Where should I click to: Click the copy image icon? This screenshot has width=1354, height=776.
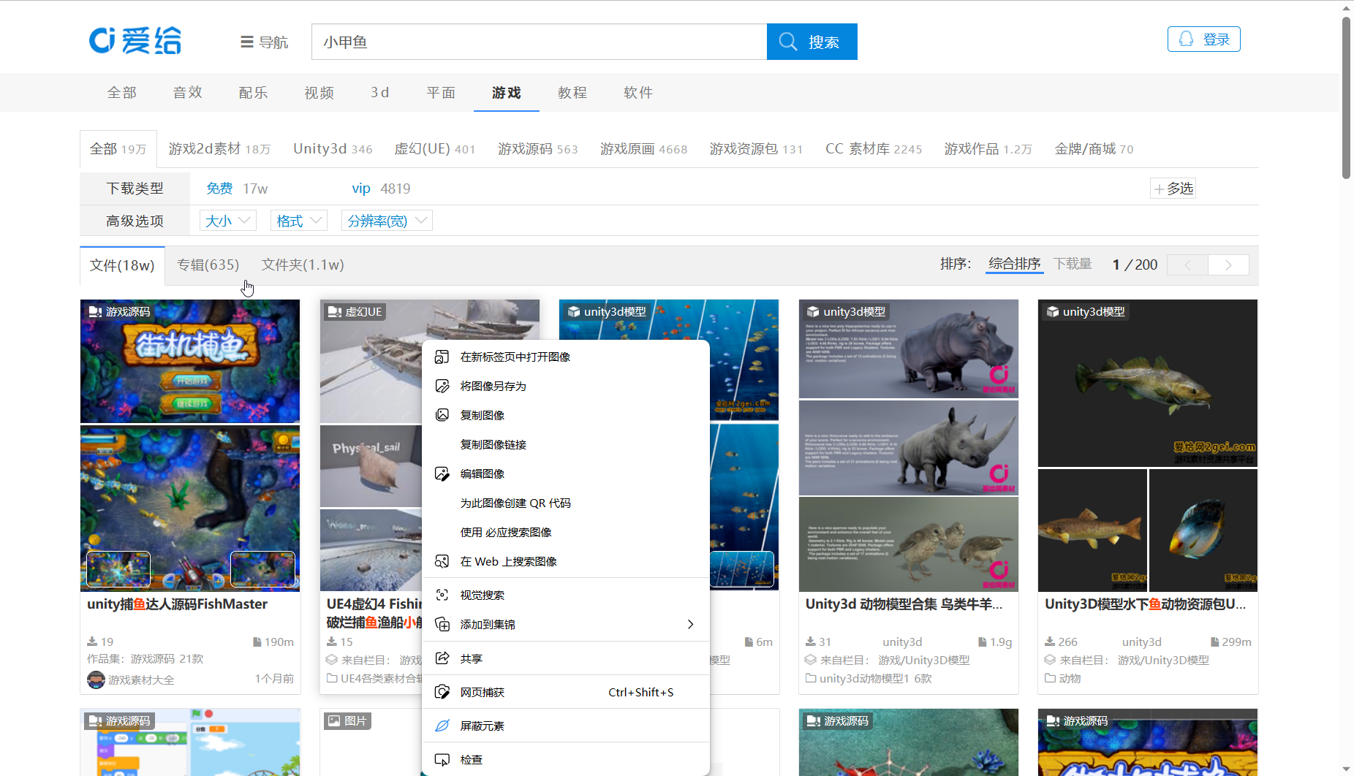pyautogui.click(x=442, y=415)
